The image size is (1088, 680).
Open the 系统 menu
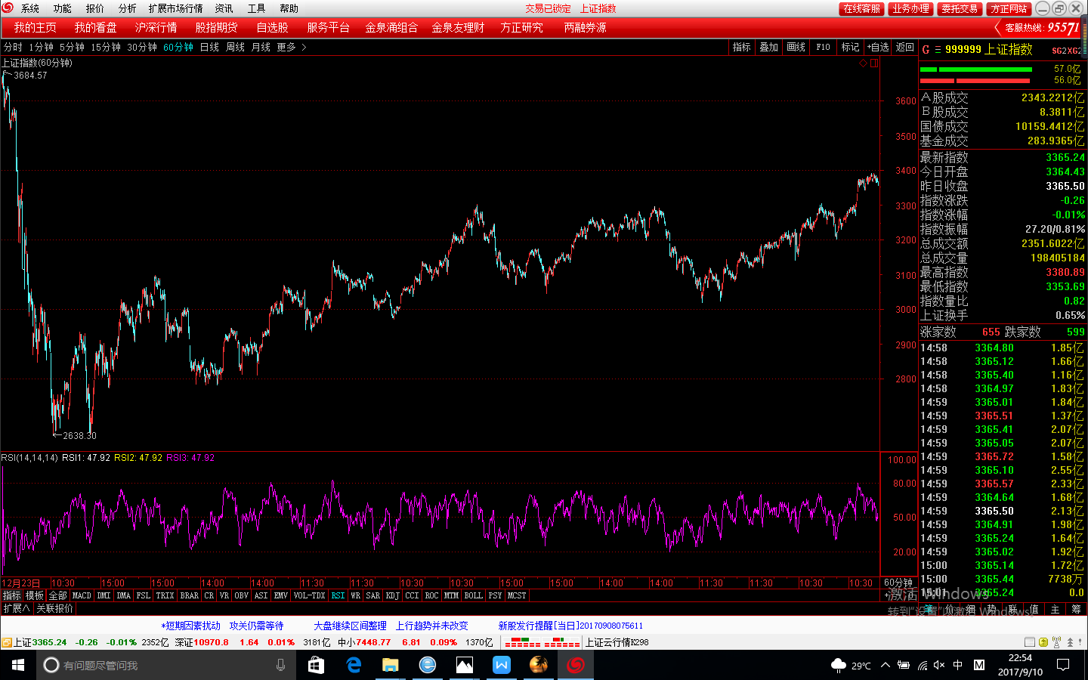30,8
